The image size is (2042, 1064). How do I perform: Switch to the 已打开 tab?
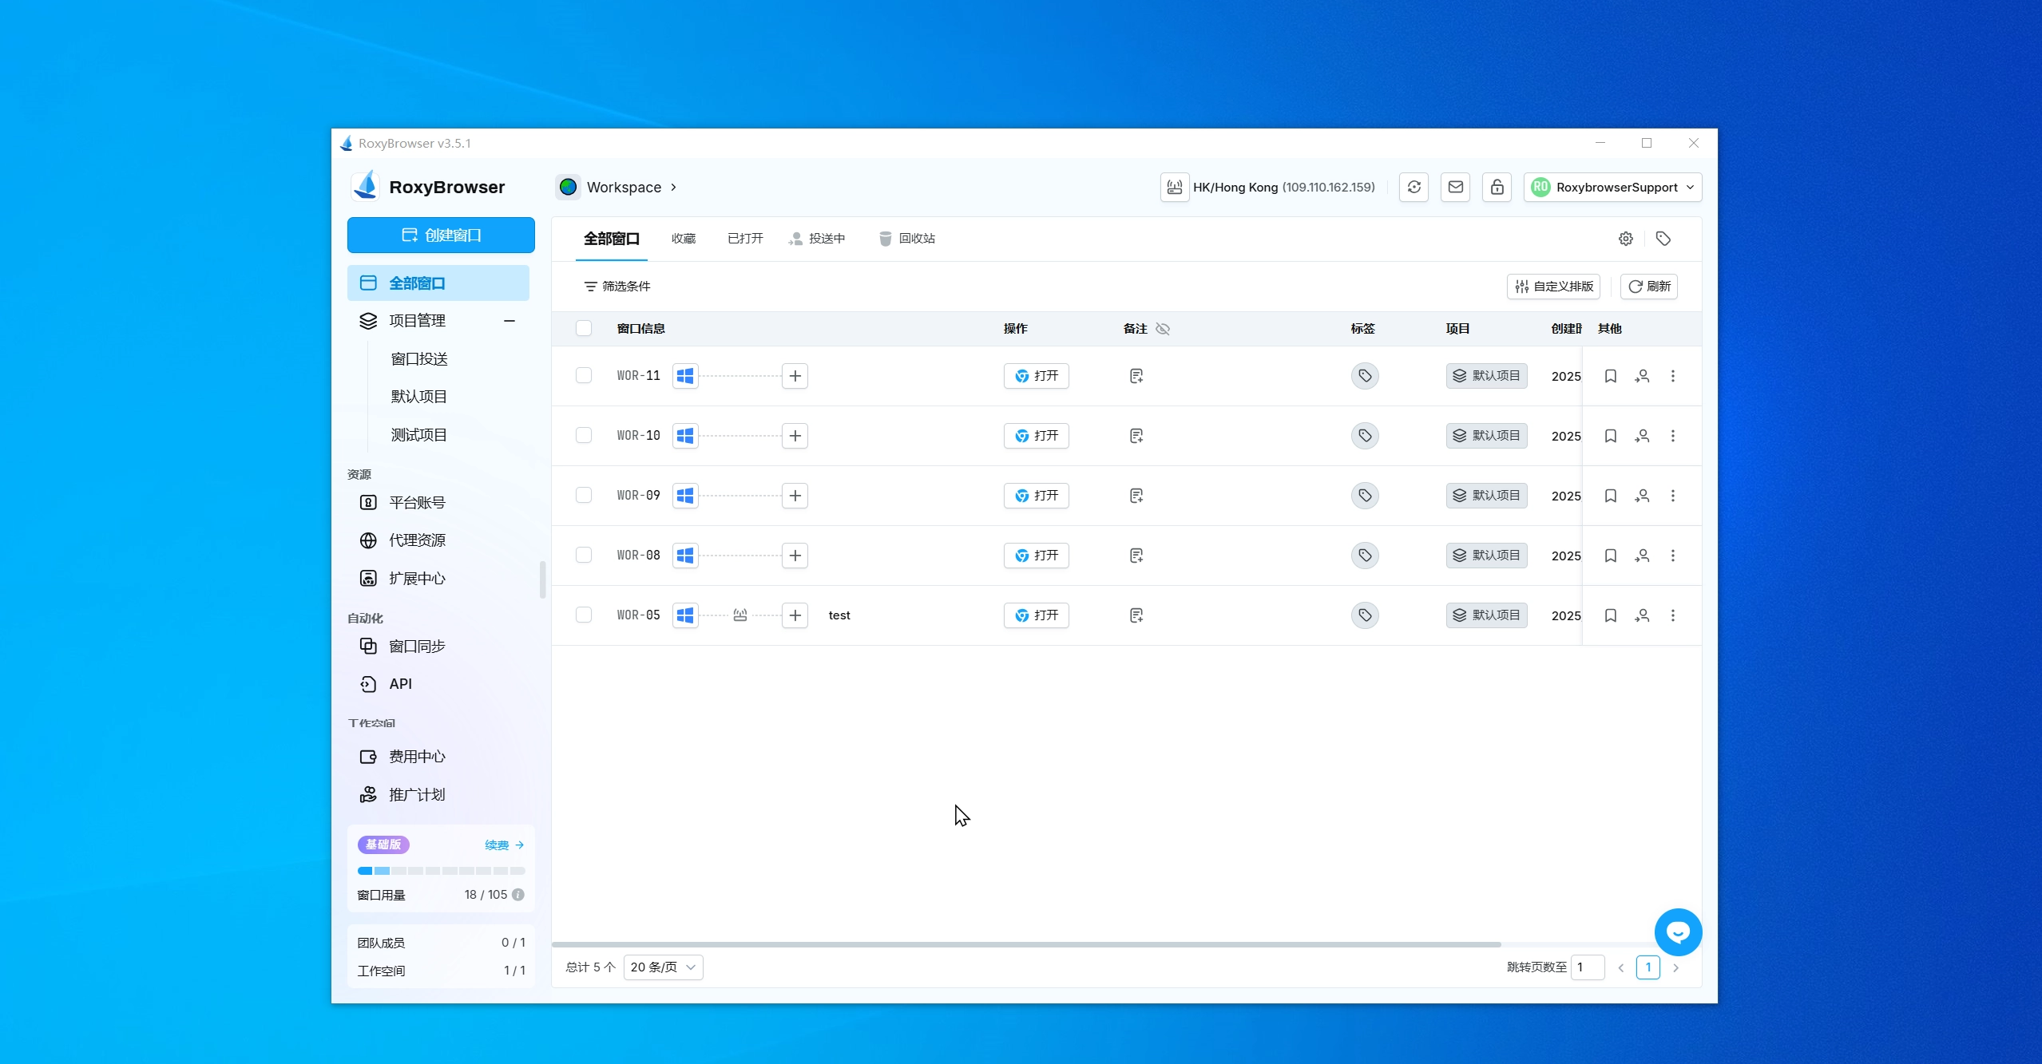tap(745, 239)
